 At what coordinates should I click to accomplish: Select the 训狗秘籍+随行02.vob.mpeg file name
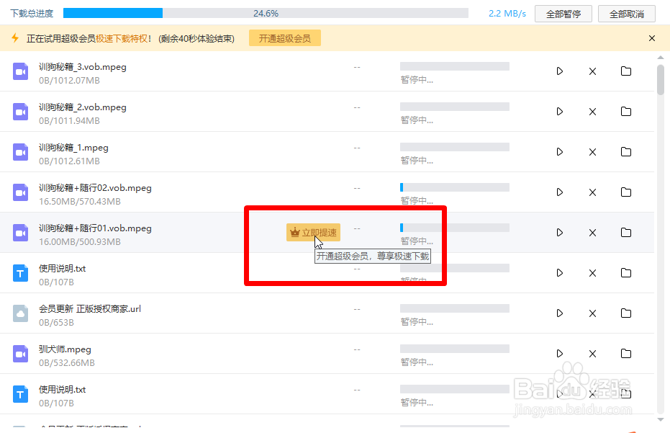(x=95, y=188)
